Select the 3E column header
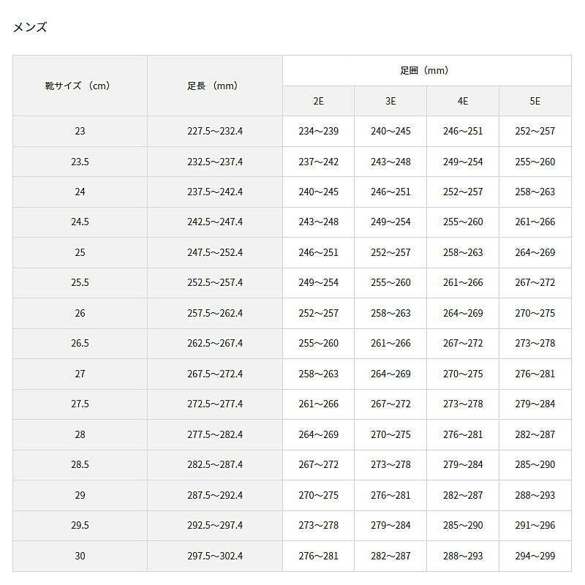This screenshot has width=585, height=585. tap(390, 101)
